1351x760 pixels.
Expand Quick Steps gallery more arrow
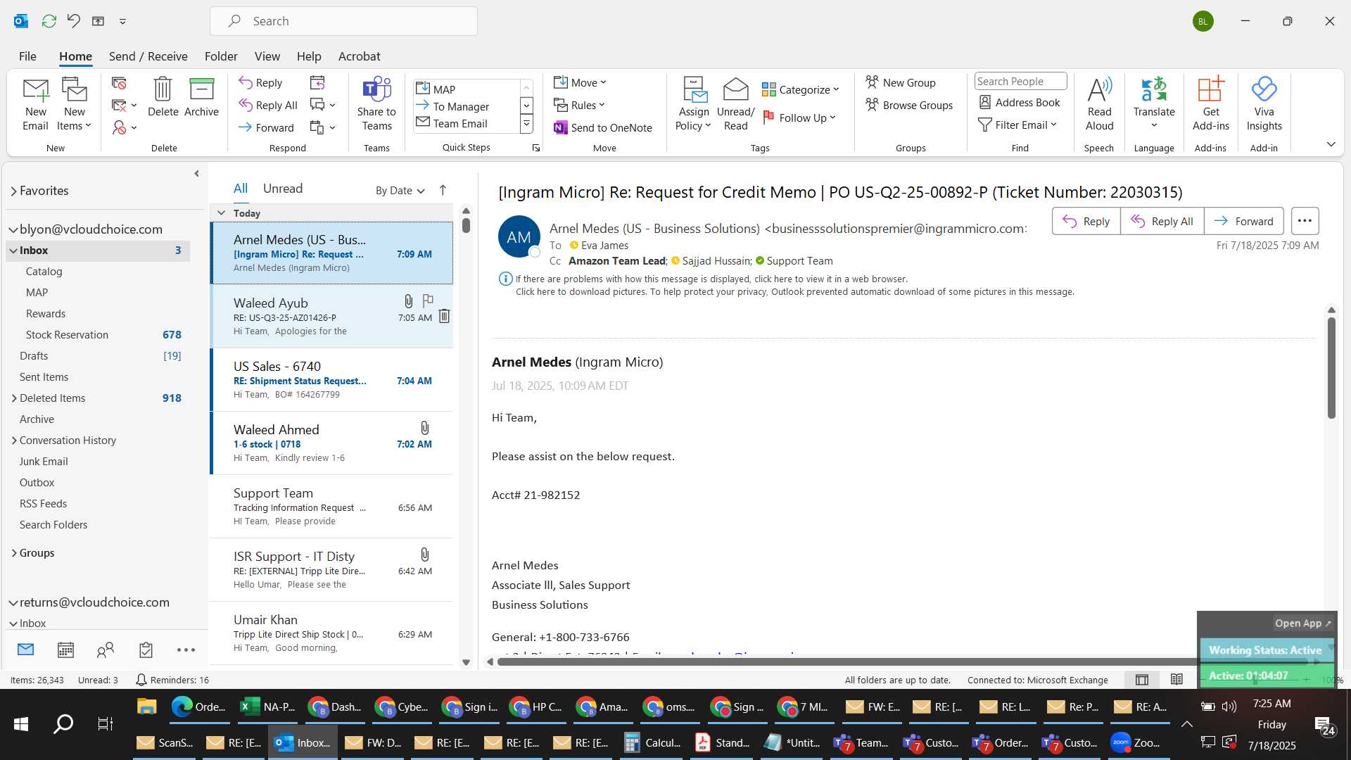[x=526, y=124]
